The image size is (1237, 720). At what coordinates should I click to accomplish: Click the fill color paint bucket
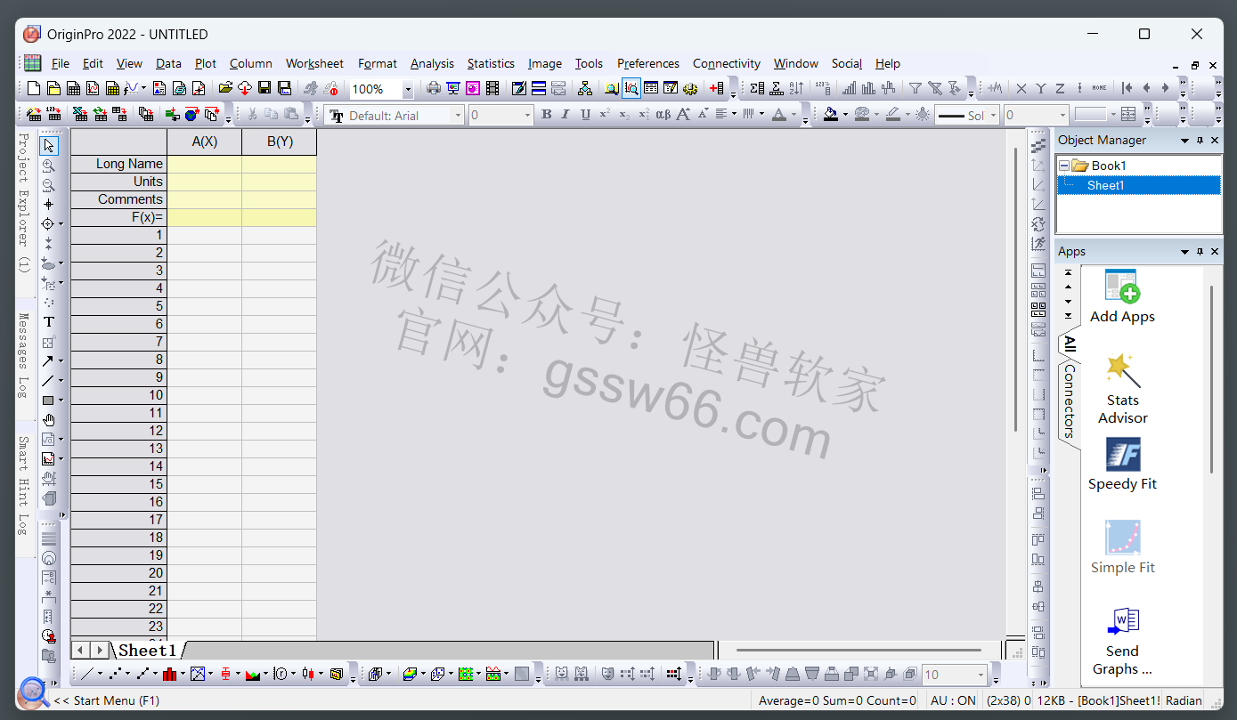[x=831, y=115]
